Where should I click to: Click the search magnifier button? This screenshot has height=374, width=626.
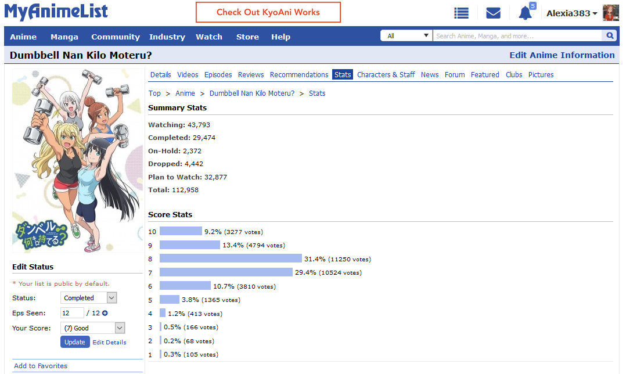[x=610, y=36]
